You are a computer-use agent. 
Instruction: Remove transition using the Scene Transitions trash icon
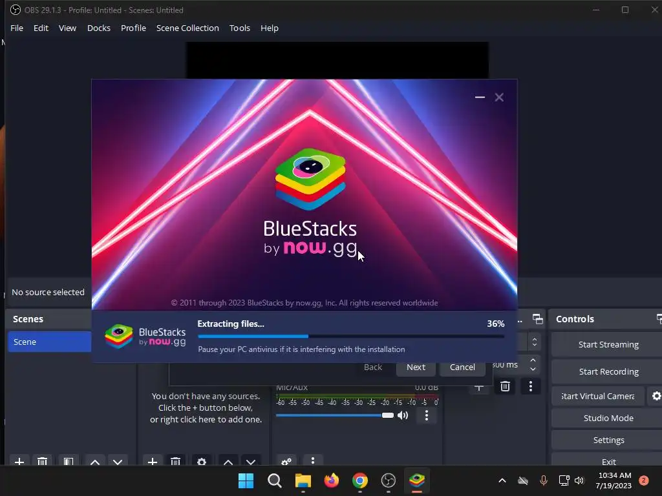(x=505, y=386)
